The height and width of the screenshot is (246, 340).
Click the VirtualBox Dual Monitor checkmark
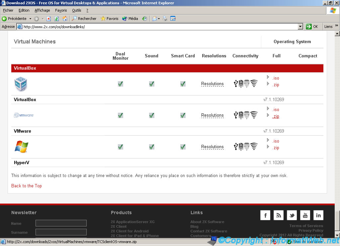[121, 84]
